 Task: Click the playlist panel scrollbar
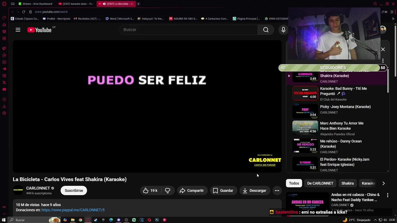[388, 81]
